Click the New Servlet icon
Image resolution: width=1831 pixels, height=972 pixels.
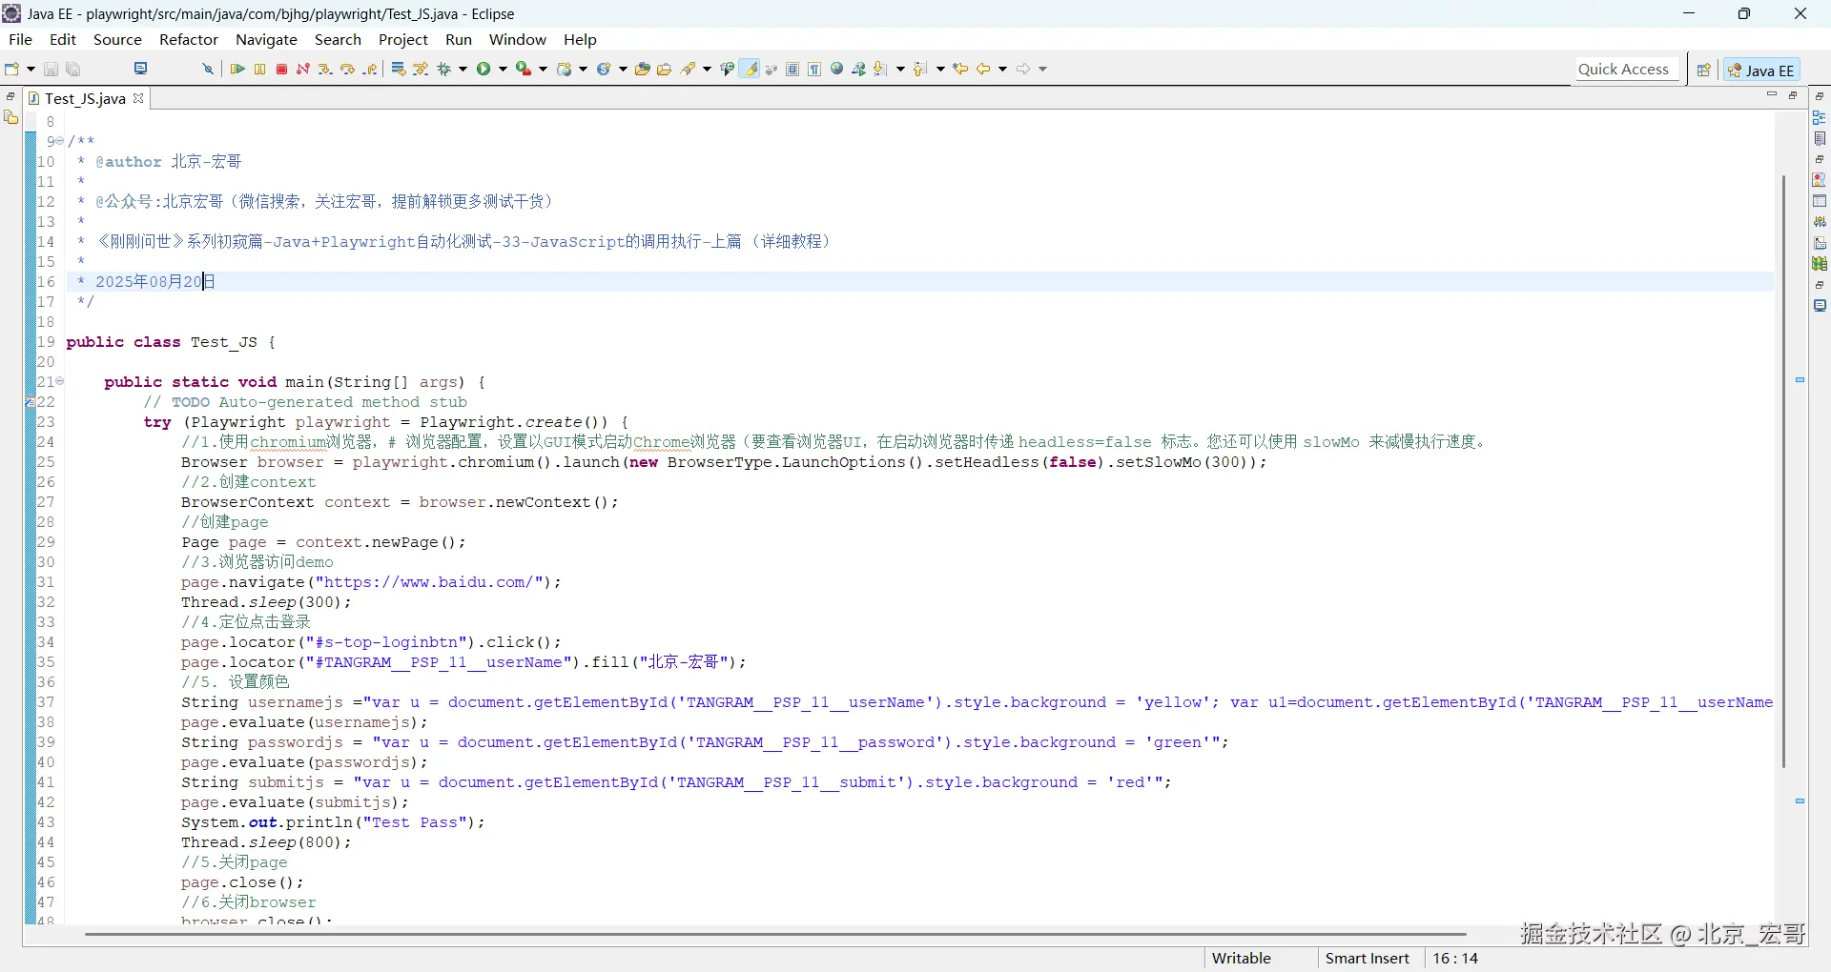[x=604, y=69]
